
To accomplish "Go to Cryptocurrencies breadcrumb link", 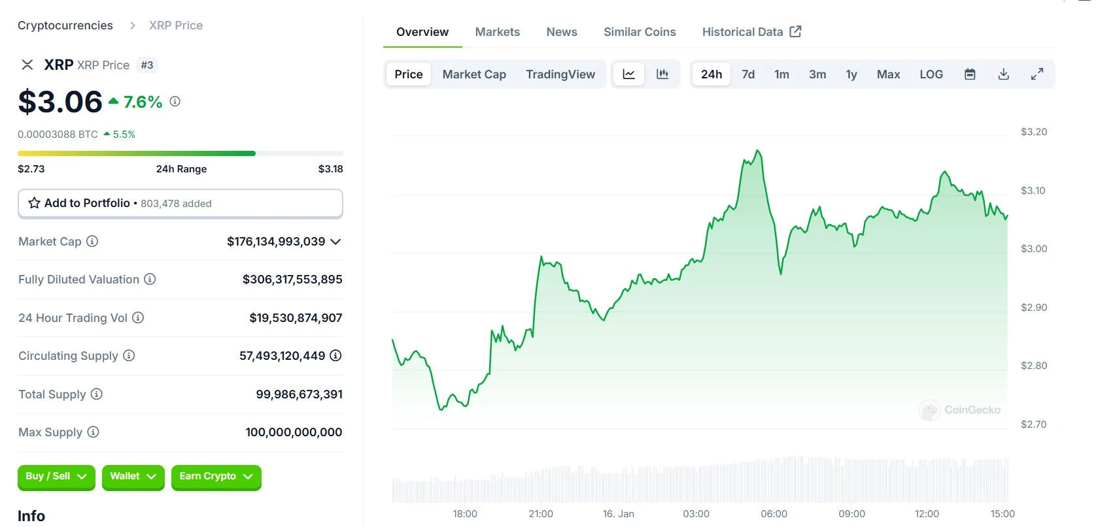I will [65, 25].
